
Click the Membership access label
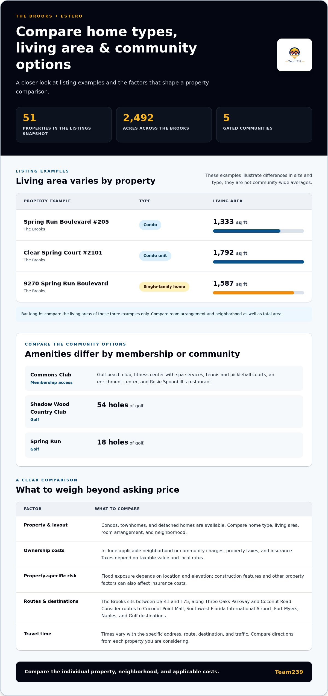coord(51,382)
